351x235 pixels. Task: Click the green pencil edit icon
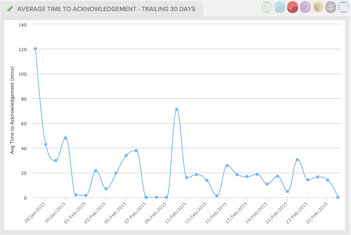tap(10, 9)
